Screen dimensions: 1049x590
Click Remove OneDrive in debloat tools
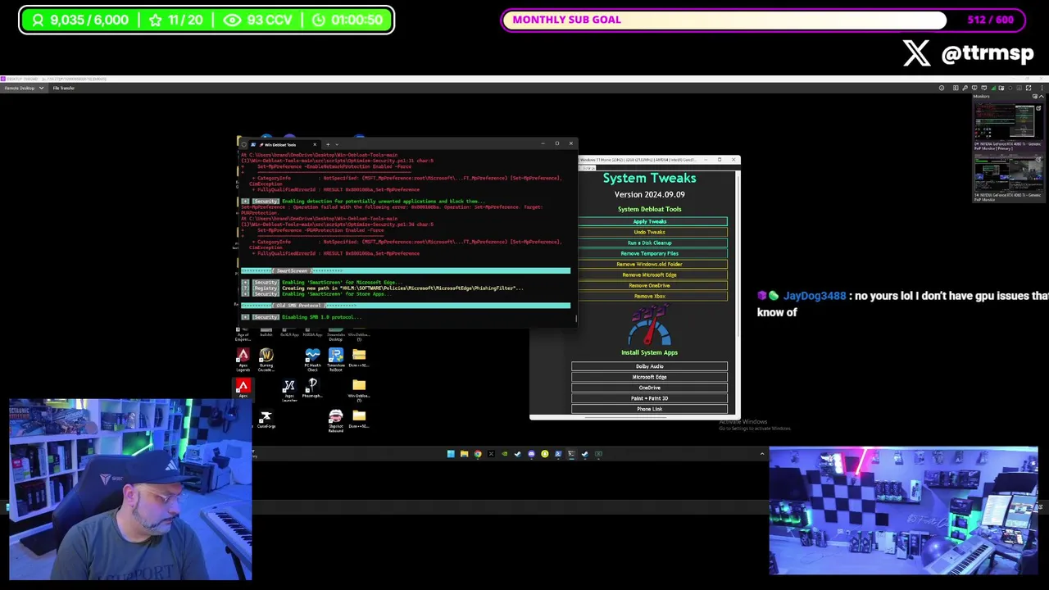649,285
